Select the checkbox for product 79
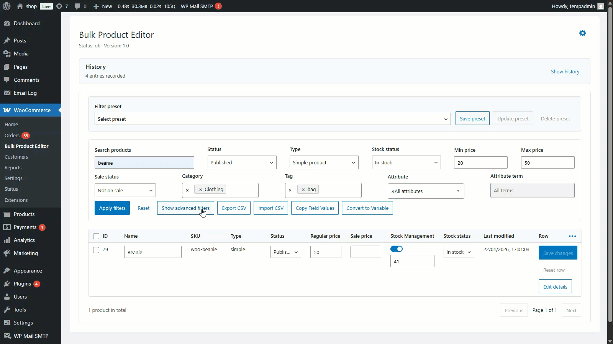Screen dimensions: 613x344 coord(96,250)
